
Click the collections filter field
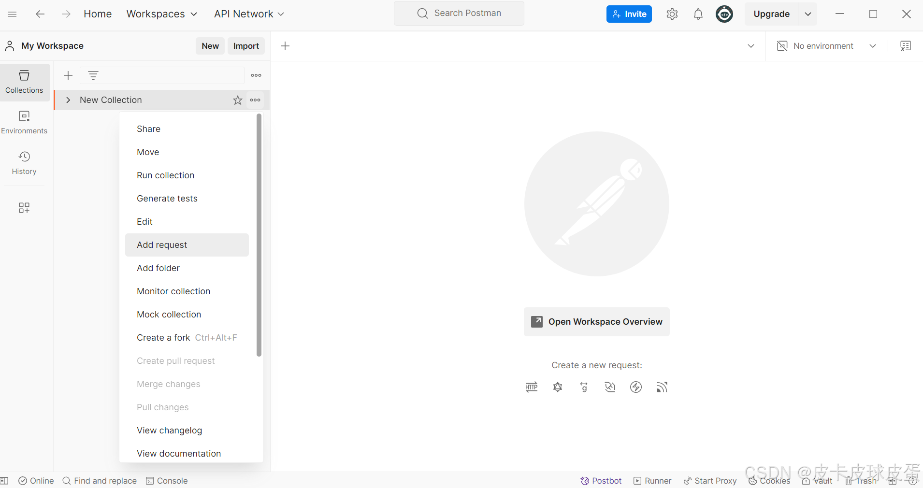pyautogui.click(x=162, y=75)
